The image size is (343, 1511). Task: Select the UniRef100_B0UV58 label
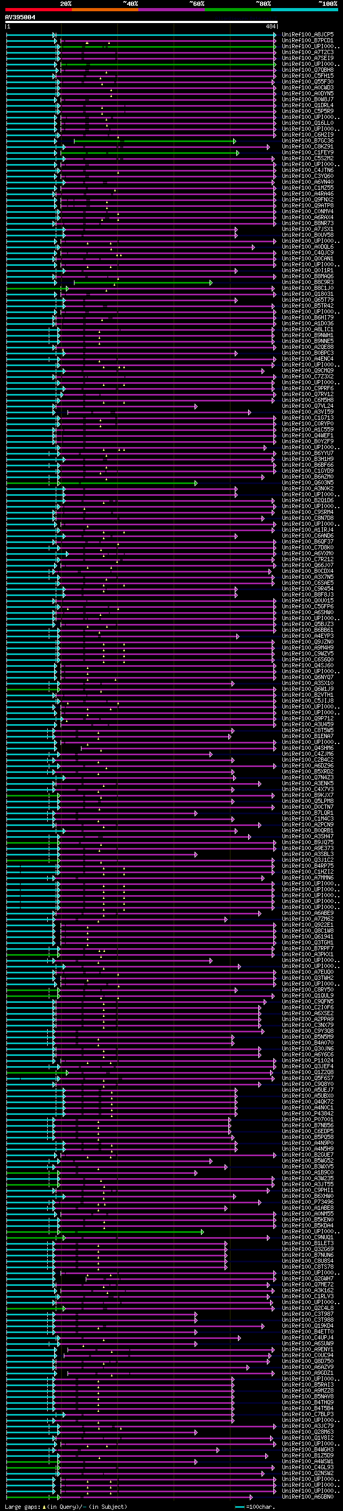pos(308,235)
